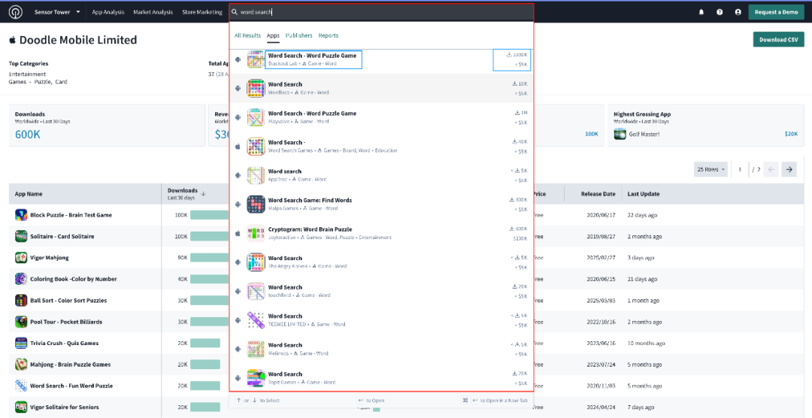Click the '3 days ago' last update cell
The image size is (812, 418).
[x=641, y=257]
